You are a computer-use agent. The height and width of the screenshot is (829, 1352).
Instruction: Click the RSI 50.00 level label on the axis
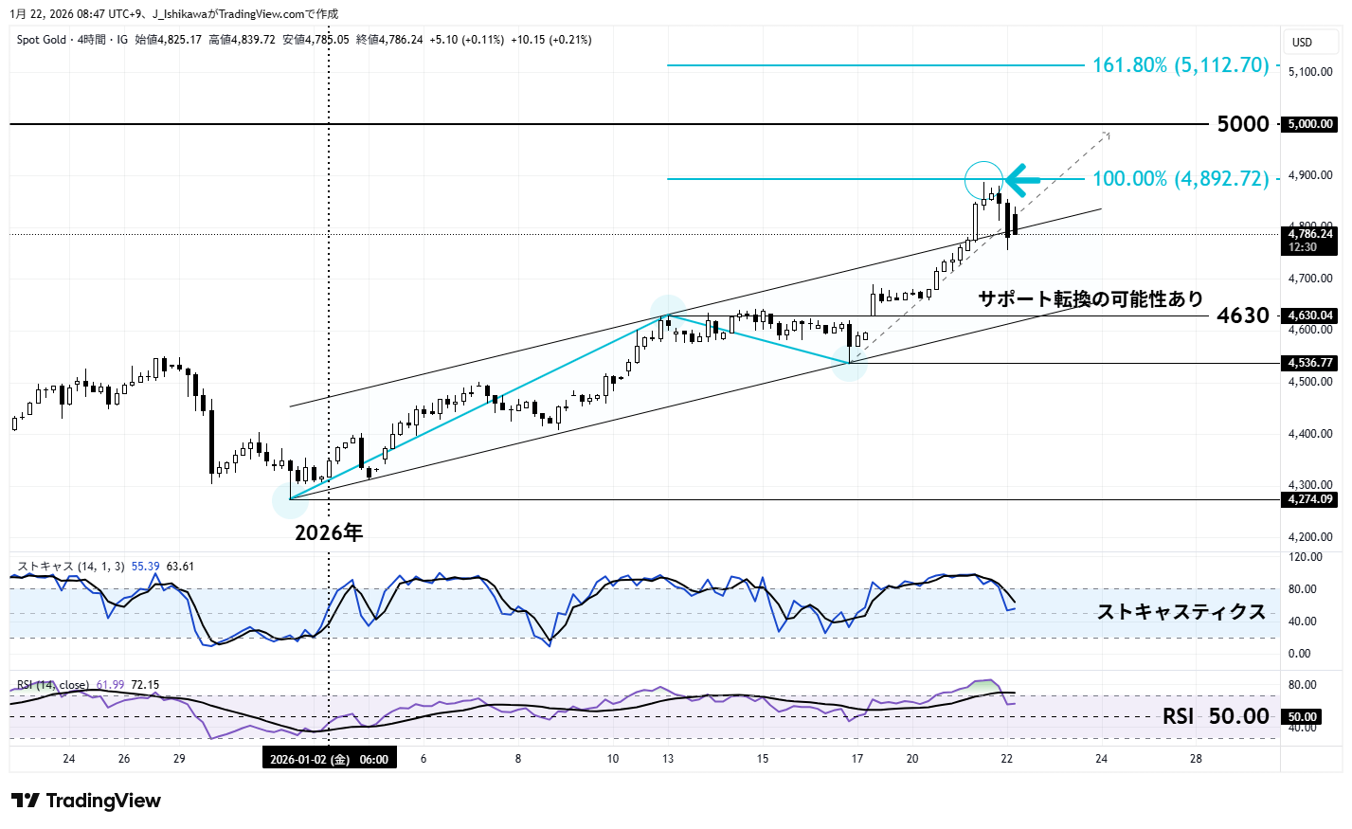pos(1302,717)
